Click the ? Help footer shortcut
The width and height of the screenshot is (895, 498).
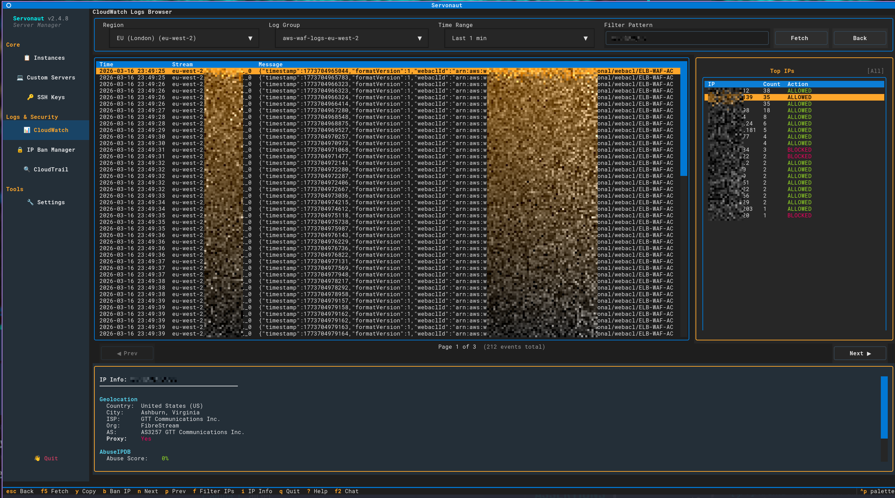[317, 491]
